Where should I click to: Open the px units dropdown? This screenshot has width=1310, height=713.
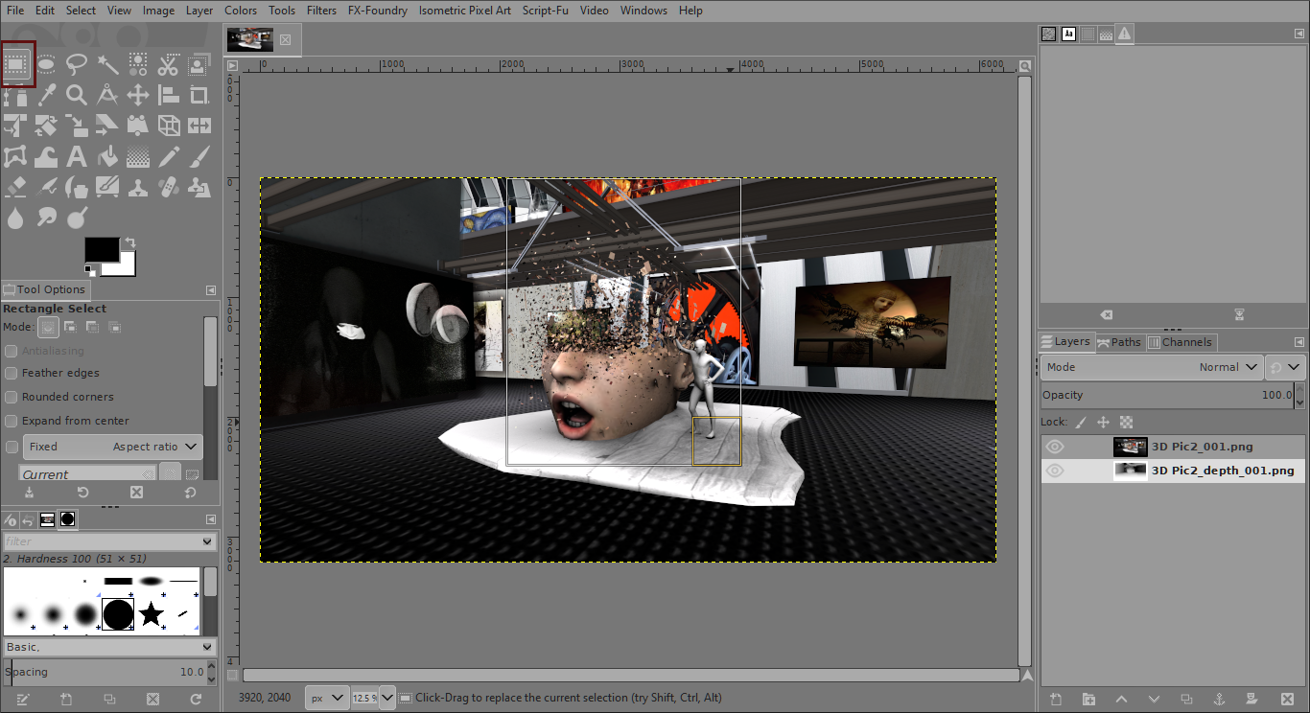[x=327, y=698]
